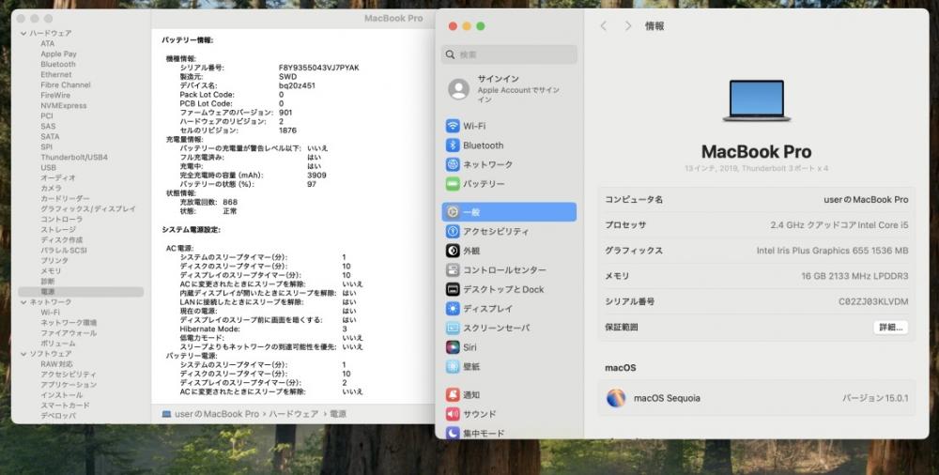
Task: Go forward with the right chevron in Settings
Action: tap(627, 25)
